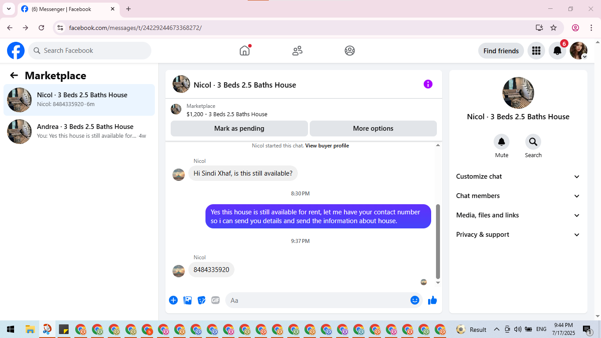
Task: Open a new browser tab
Action: (128, 9)
